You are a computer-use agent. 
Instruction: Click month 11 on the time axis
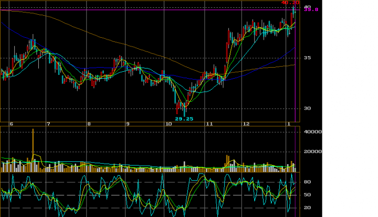[x=209, y=124]
